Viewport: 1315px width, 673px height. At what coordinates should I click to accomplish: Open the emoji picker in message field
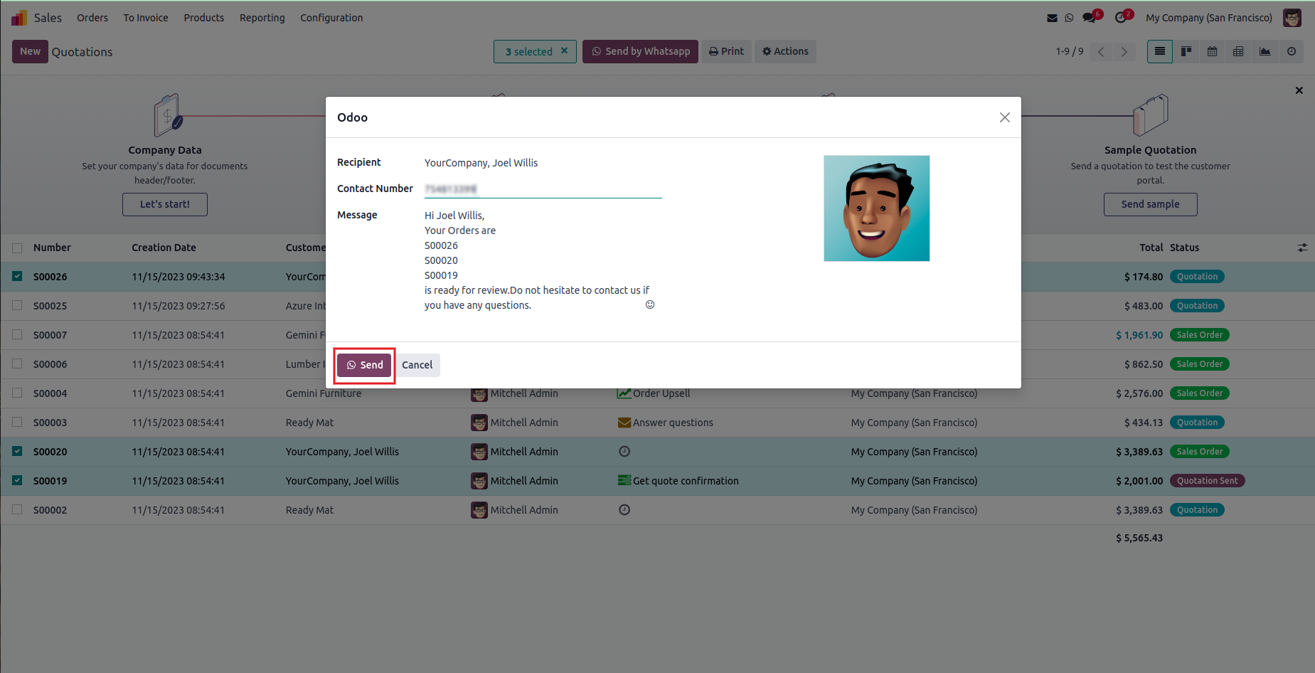(650, 304)
